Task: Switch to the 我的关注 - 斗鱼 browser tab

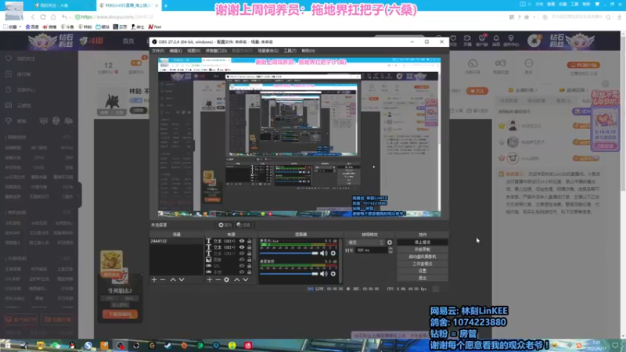Action: (x=60, y=5)
